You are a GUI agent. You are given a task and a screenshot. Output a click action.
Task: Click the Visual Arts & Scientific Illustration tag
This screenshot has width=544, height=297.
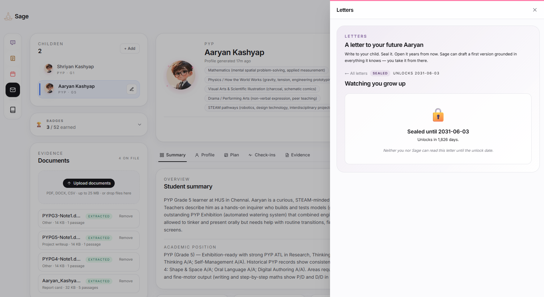pyautogui.click(x=262, y=89)
